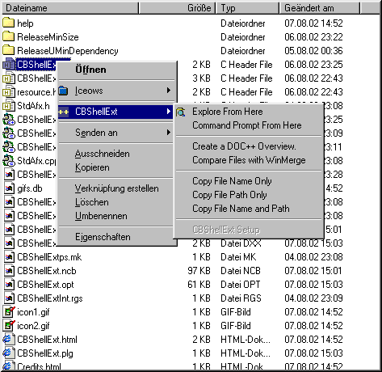Image resolution: width=382 pixels, height=372 pixels.
Task: Select the ReleaseMinSize folder icon
Action: click(8, 36)
